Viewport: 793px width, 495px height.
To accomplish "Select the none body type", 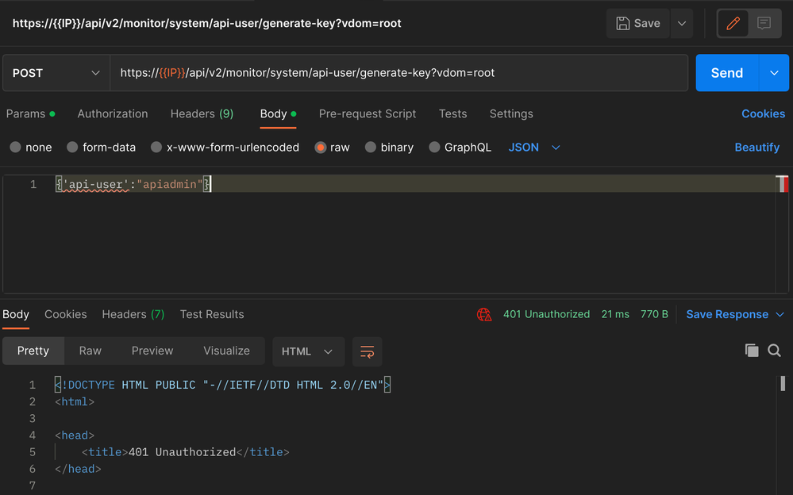I will point(16,148).
